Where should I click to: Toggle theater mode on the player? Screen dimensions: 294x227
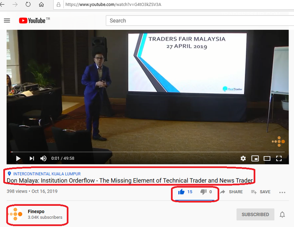tap(267, 158)
